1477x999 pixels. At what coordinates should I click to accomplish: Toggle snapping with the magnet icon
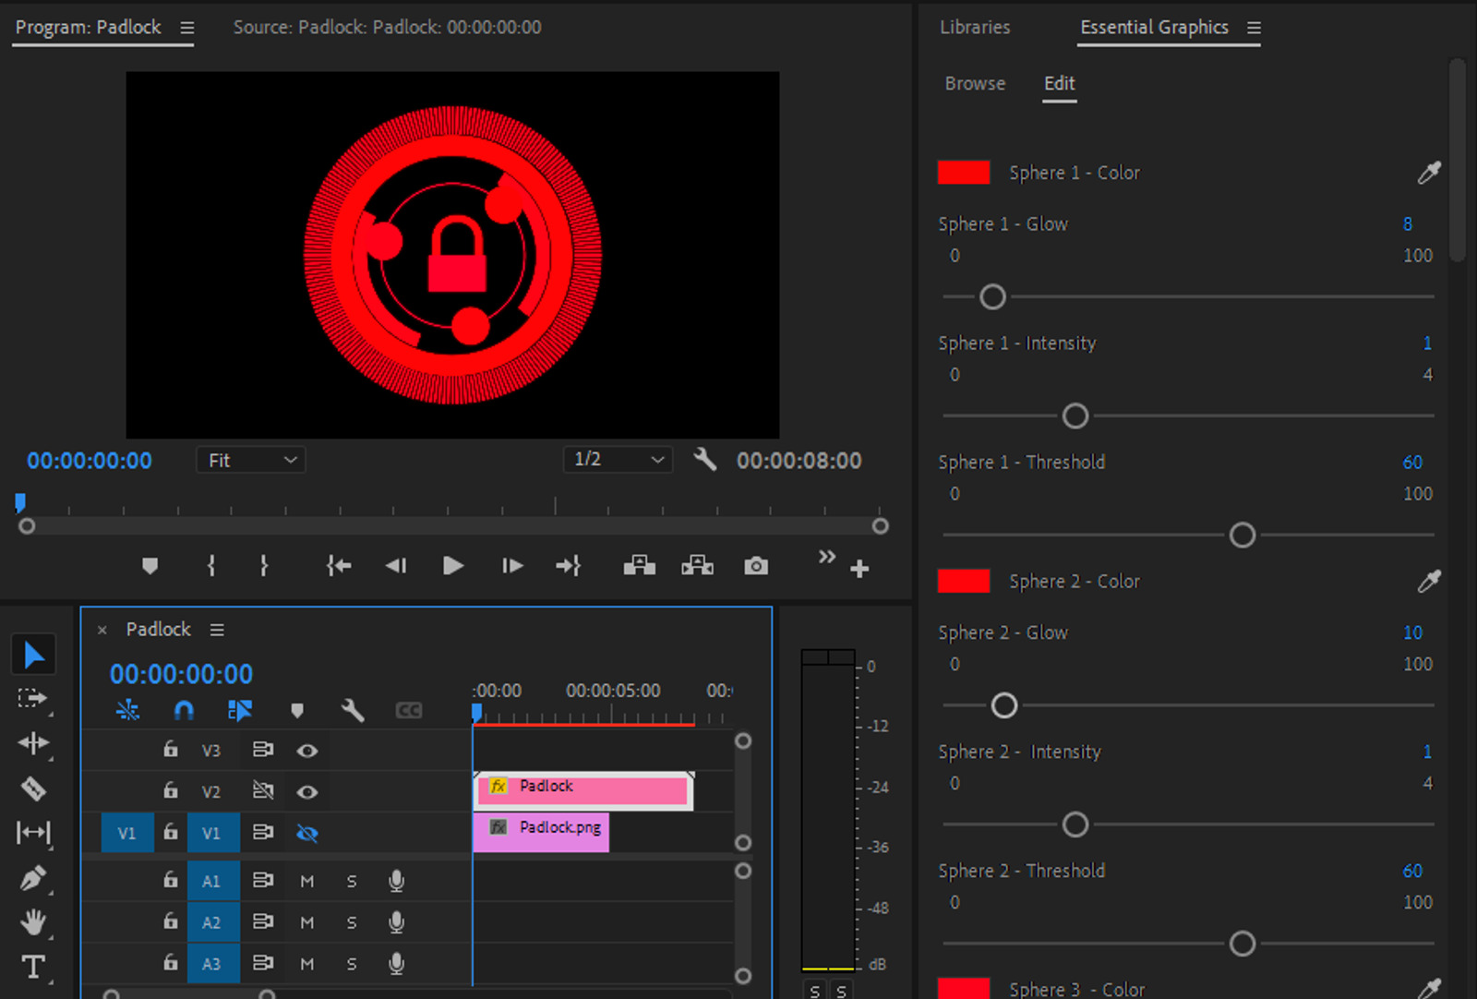point(183,710)
